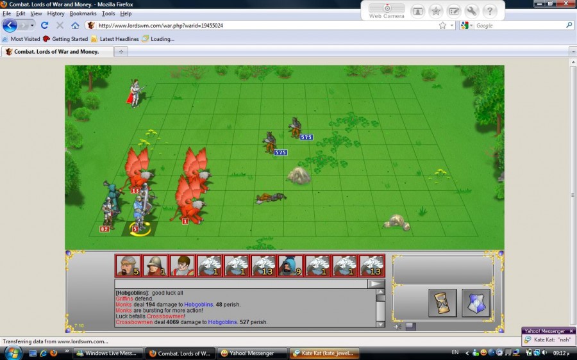Mute game sound via speaker icon
This screenshot has height=360, width=577.
[x=397, y=326]
